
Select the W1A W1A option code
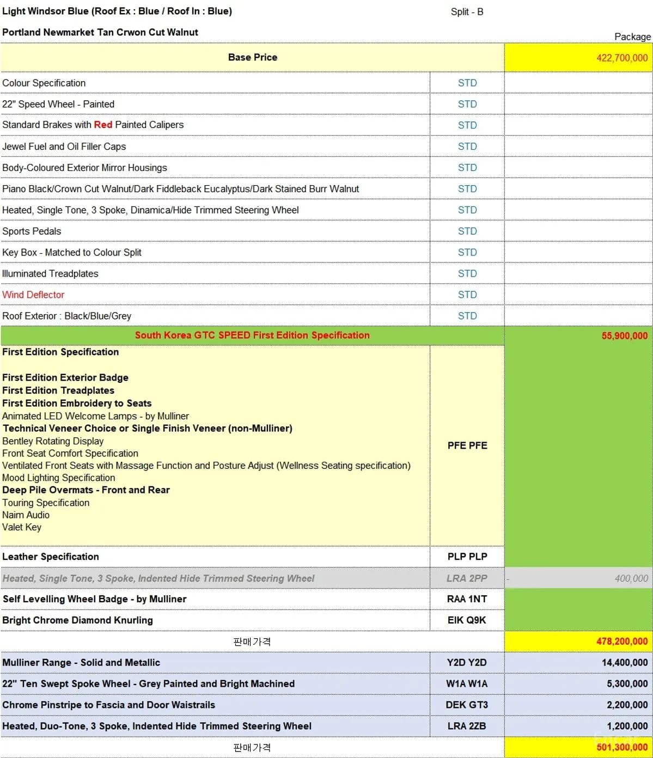coord(467,684)
